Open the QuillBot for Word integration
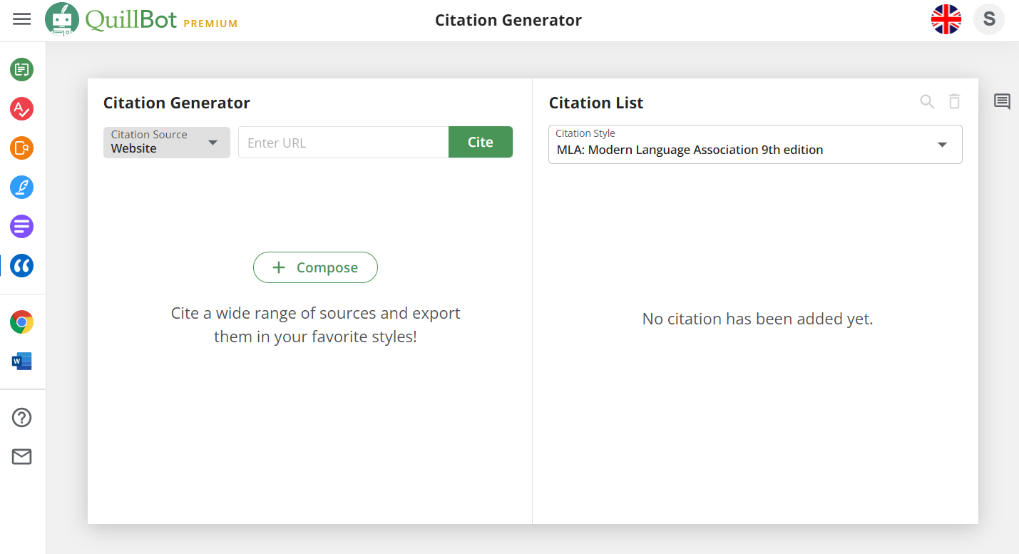Image resolution: width=1019 pixels, height=554 pixels. click(21, 361)
